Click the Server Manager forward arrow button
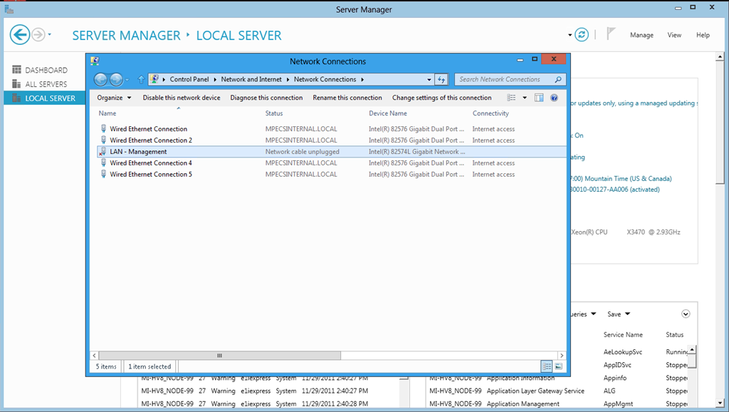 click(x=38, y=34)
